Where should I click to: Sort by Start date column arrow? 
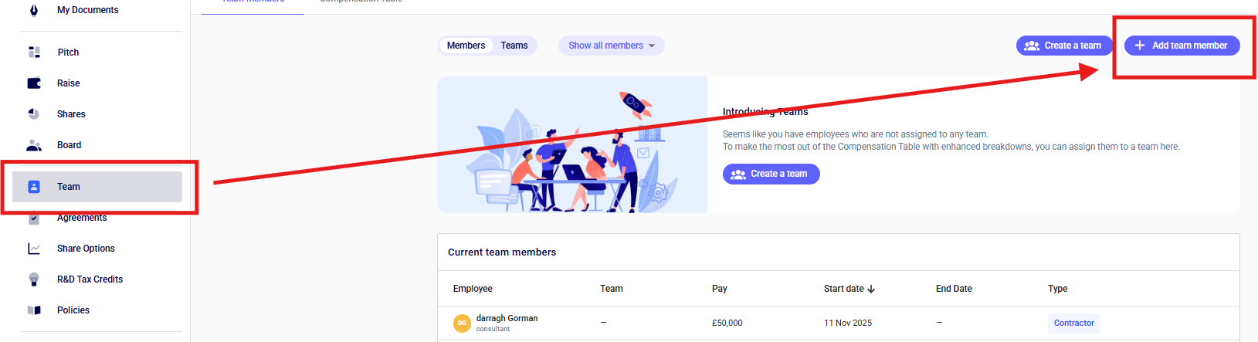871,289
